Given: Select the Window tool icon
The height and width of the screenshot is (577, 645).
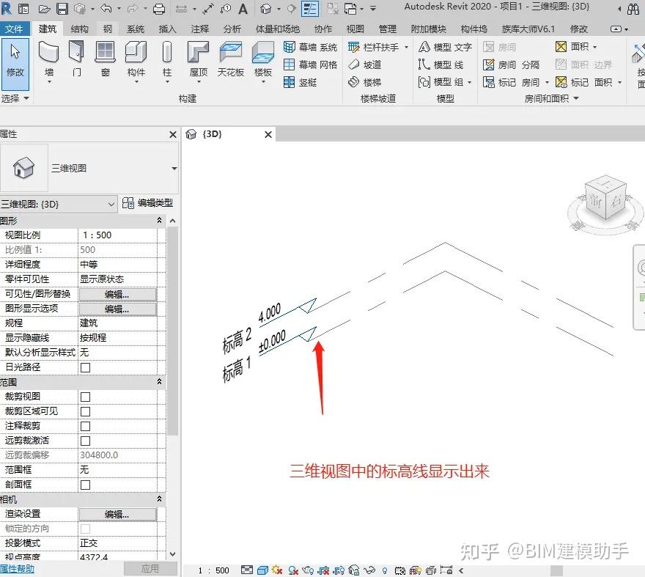Looking at the screenshot, I should (x=106, y=52).
